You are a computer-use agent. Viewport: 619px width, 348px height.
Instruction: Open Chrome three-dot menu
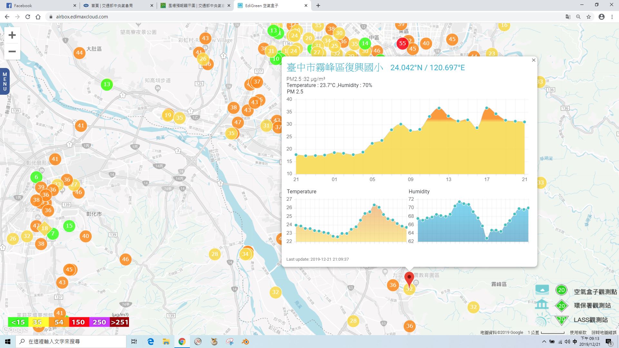pyautogui.click(x=612, y=17)
